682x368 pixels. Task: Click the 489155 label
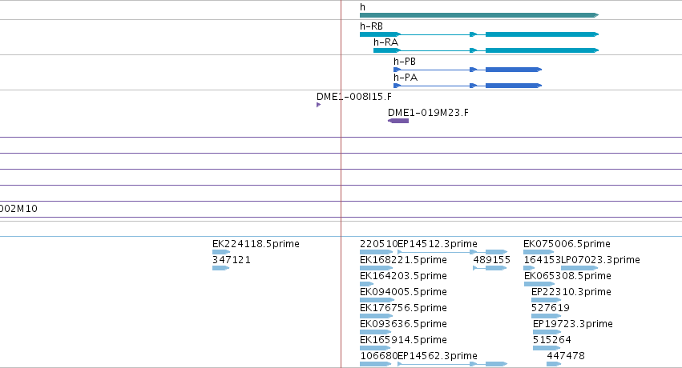point(491,260)
